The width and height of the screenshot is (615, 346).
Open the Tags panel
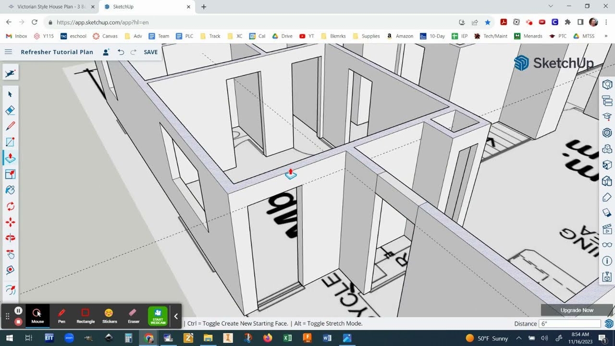coord(607,197)
